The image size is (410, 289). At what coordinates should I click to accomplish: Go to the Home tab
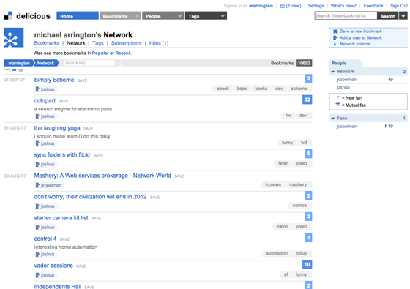click(x=78, y=15)
